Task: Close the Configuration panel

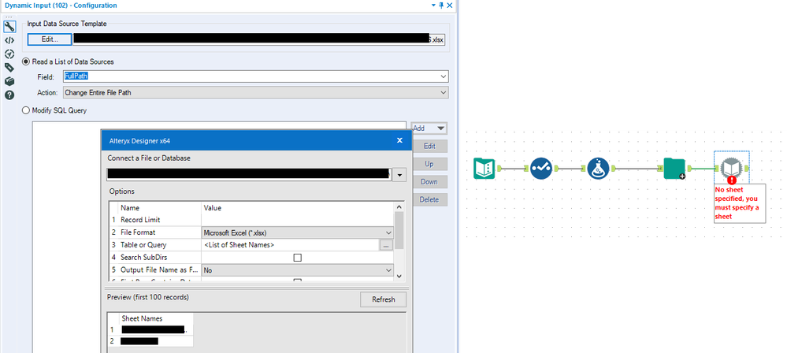Action: [450, 6]
